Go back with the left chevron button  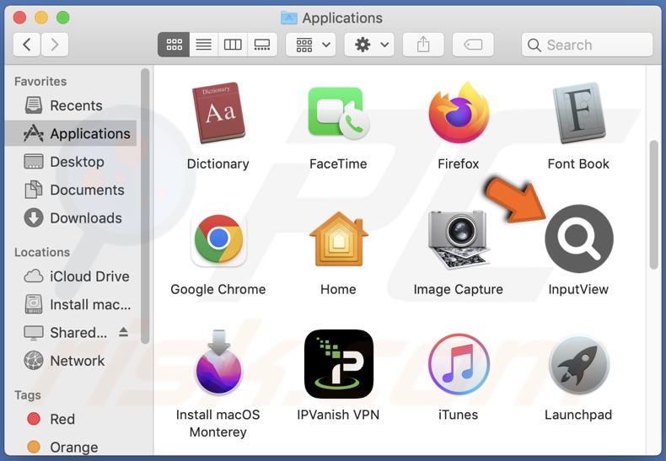27,45
